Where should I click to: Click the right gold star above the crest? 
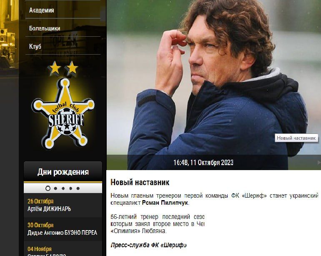click(x=71, y=68)
